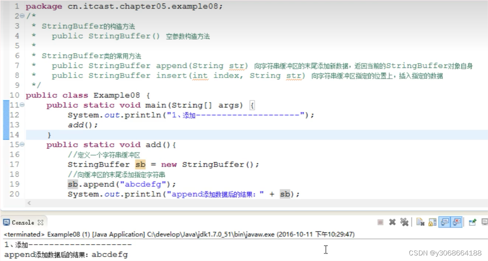This screenshot has height=261, width=488.
Task: Click the Remove Launch icon
Action: [x=393, y=222]
